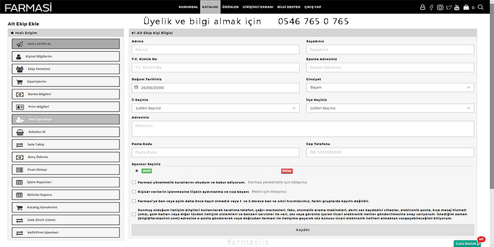This screenshot has height=247, width=494.
Task: Click the cart icon beside Katalog Gönderimi
Action: (x=20, y=208)
